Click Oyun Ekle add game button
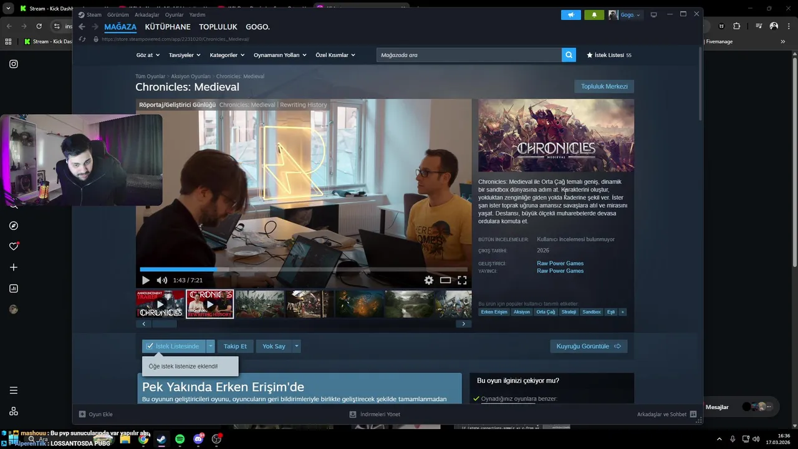The width and height of the screenshot is (798, 449). click(95, 414)
